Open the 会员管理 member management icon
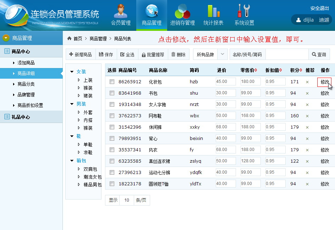The width and height of the screenshot is (335, 230). [121, 11]
